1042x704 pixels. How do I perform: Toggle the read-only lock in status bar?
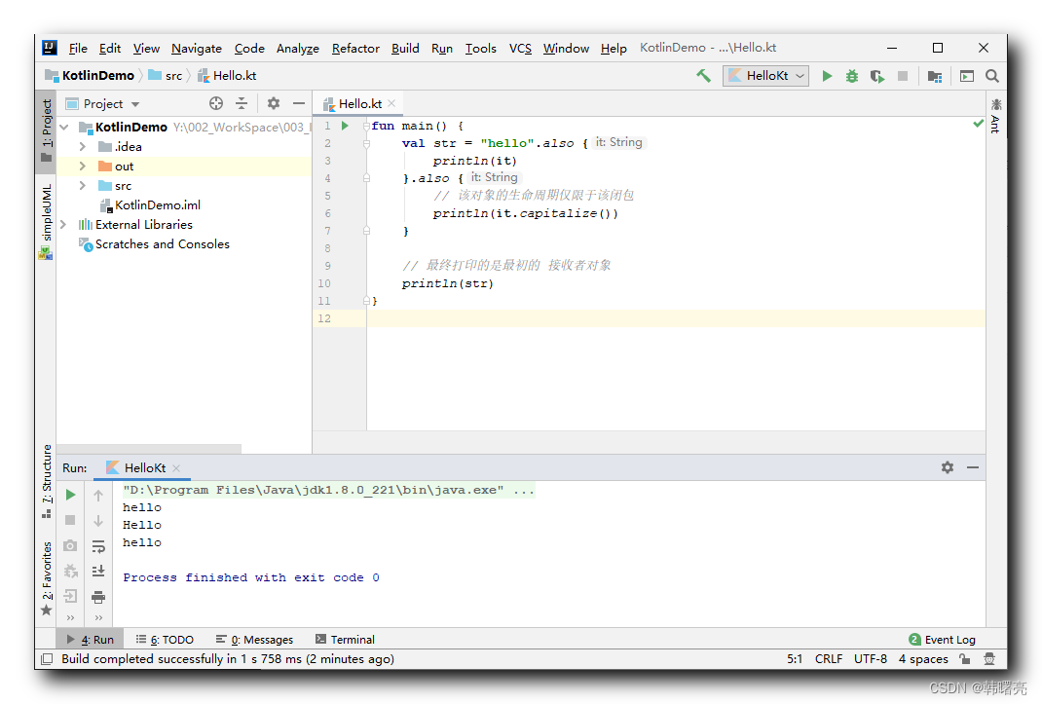(x=964, y=659)
